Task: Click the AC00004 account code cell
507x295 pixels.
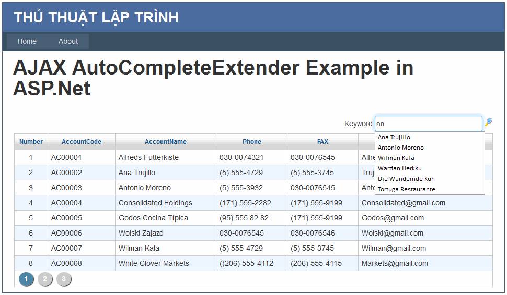Action: pyautogui.click(x=82, y=203)
